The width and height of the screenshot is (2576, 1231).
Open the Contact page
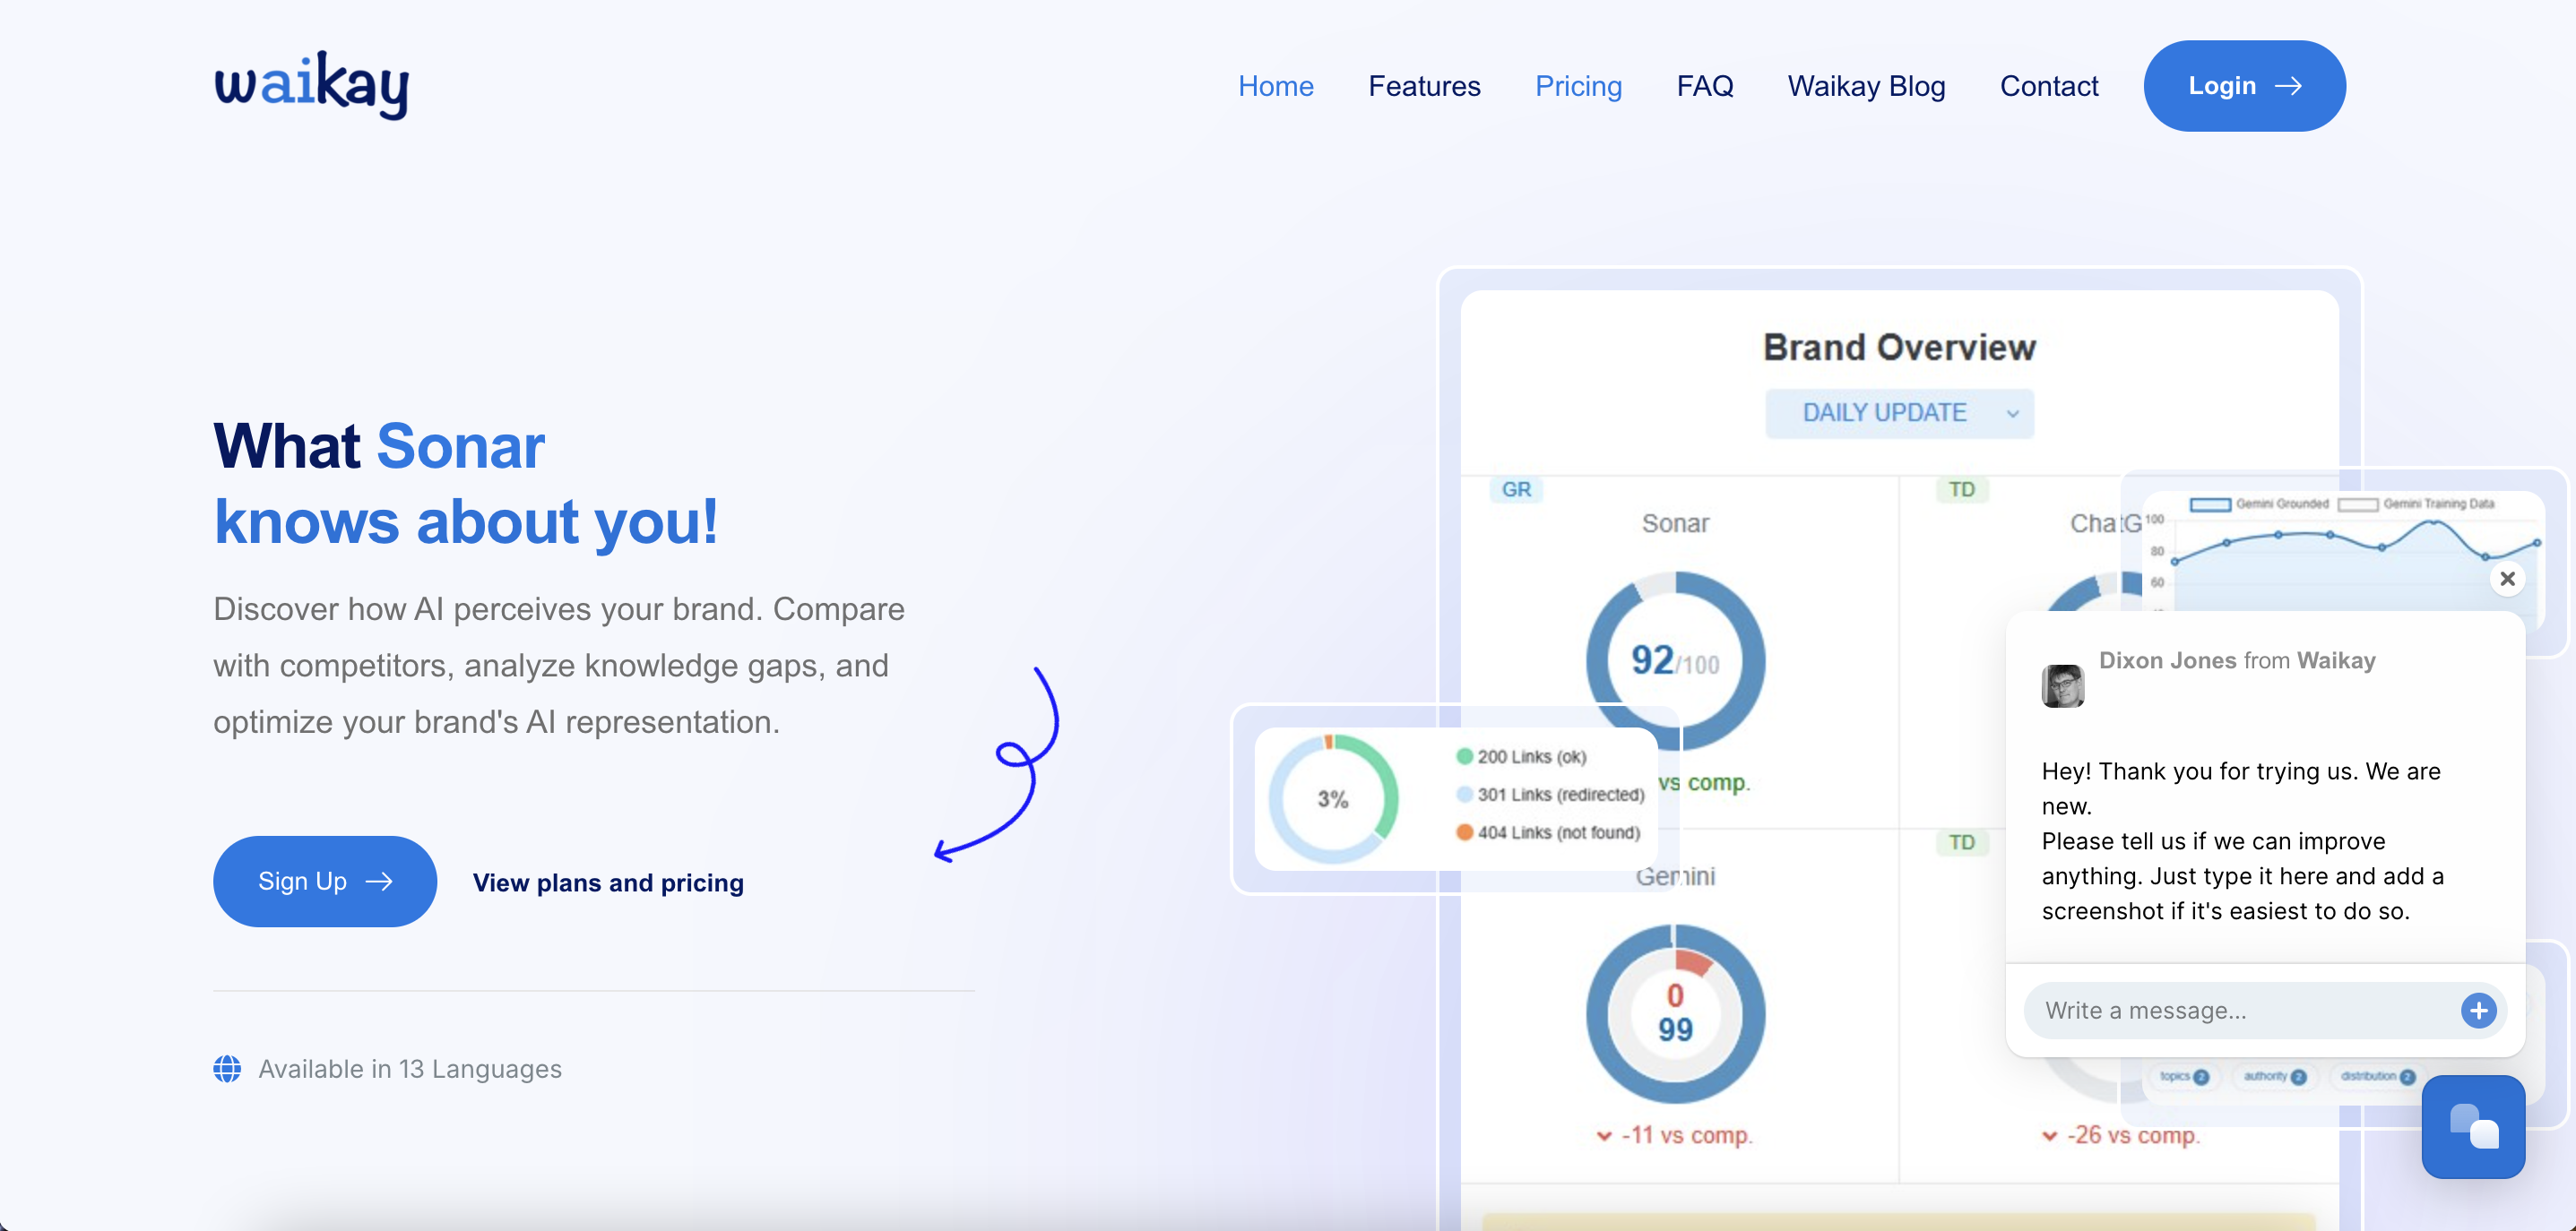[2048, 86]
